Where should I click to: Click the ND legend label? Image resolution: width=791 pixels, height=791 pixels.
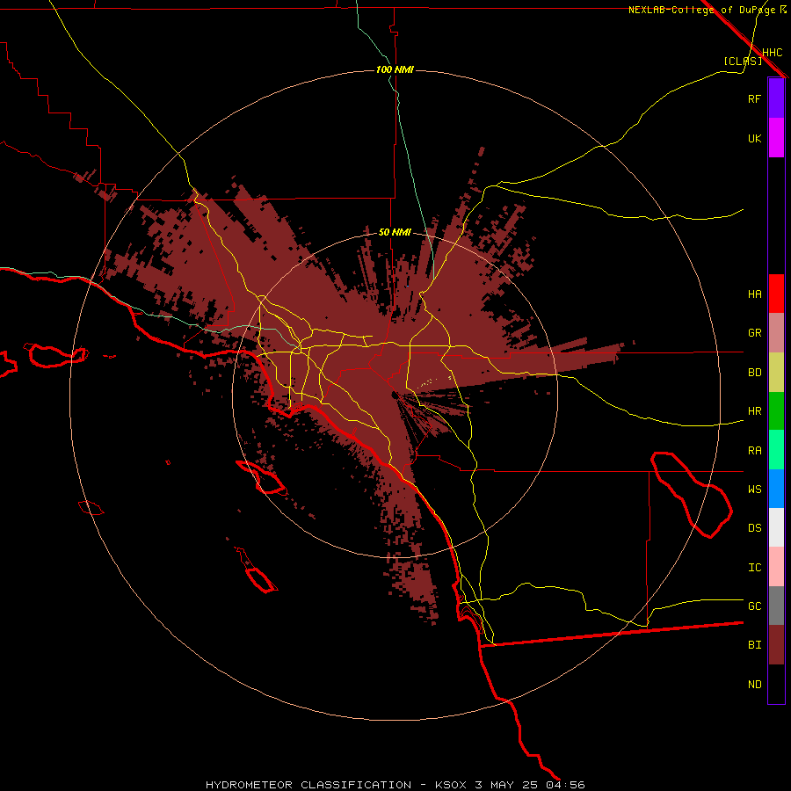(x=755, y=685)
